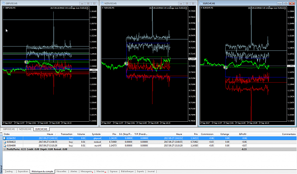
Task: Click the GBPUSD,M1 chart window title icon
Action: click(x=4, y=3)
